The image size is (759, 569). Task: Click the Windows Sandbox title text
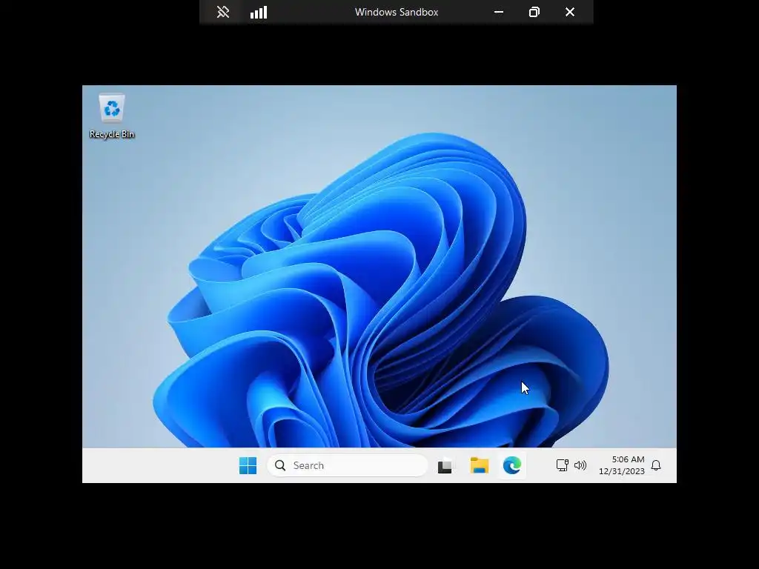coord(397,12)
